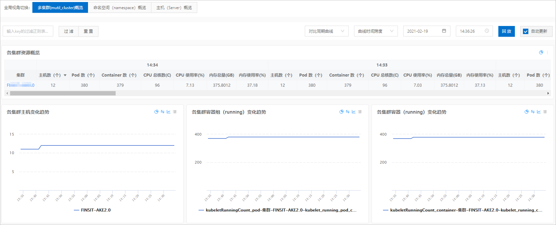Click pie-chart icon in 各集群主机变化趋势 panel

tap(156, 112)
